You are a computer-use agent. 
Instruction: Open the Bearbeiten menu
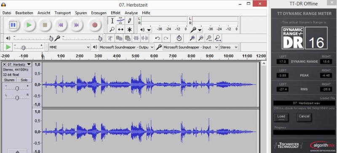click(24, 13)
